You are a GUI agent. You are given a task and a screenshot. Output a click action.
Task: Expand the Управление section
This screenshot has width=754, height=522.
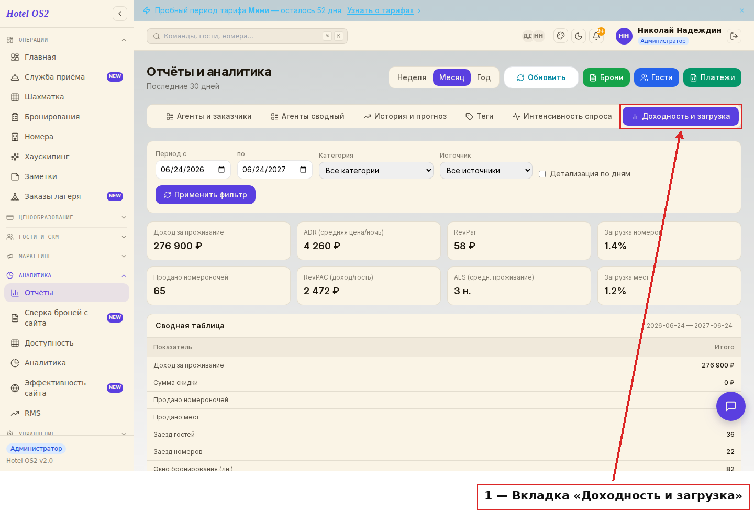point(66,434)
